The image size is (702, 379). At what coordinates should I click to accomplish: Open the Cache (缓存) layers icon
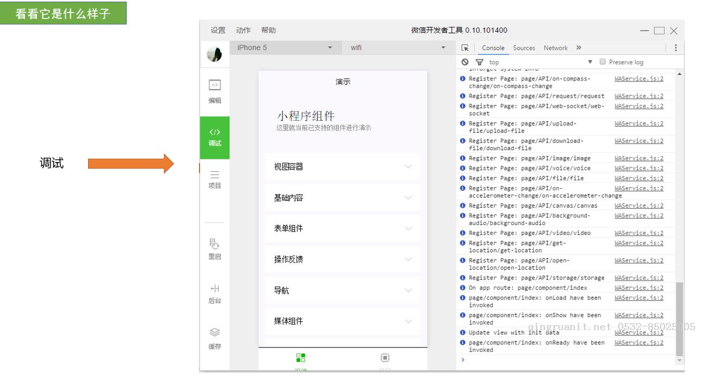point(215,332)
